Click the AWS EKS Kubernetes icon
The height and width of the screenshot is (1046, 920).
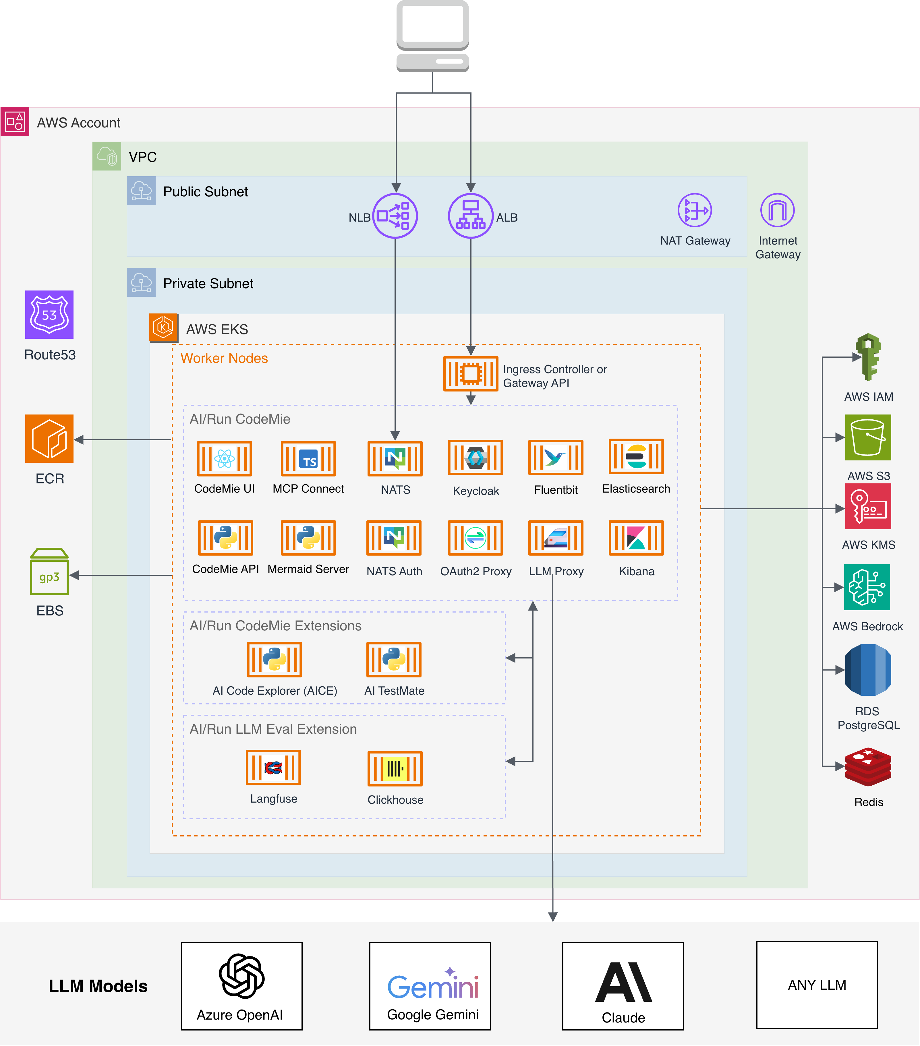164,328
